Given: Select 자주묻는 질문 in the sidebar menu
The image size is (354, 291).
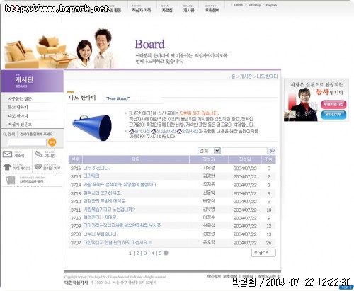Looking at the screenshot, I should click(x=20, y=98).
